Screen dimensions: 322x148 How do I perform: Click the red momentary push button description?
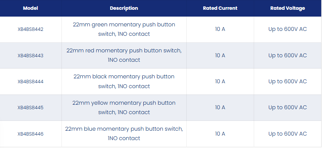click(x=124, y=55)
